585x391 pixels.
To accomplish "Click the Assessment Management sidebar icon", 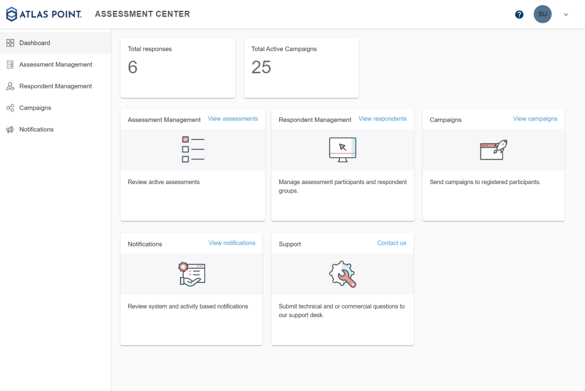I will [10, 65].
